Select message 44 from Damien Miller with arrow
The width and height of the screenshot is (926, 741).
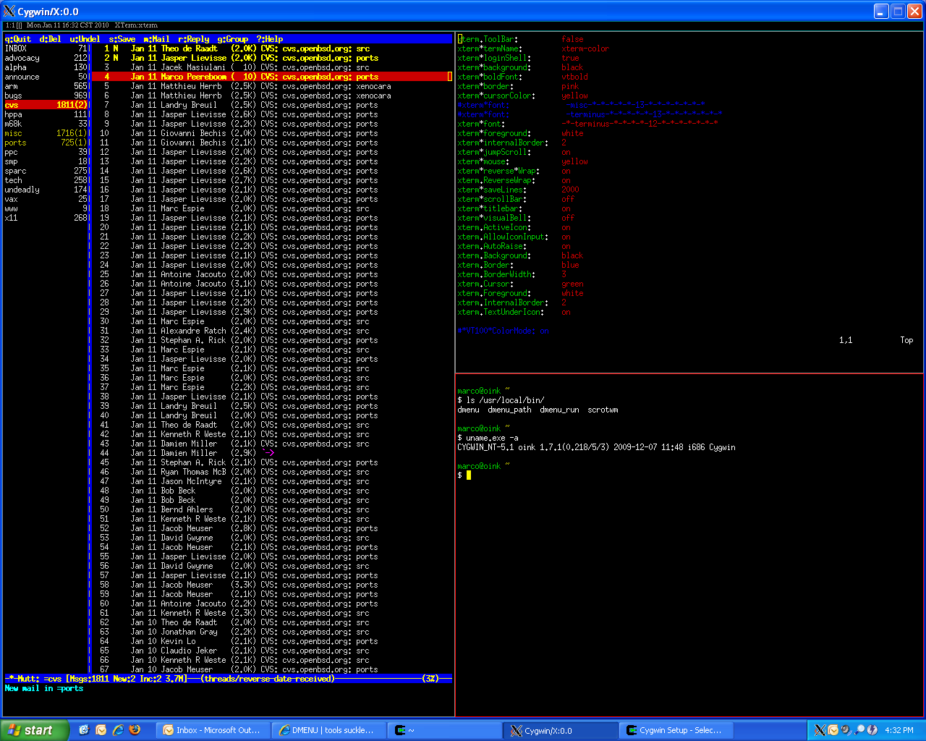[x=272, y=453]
